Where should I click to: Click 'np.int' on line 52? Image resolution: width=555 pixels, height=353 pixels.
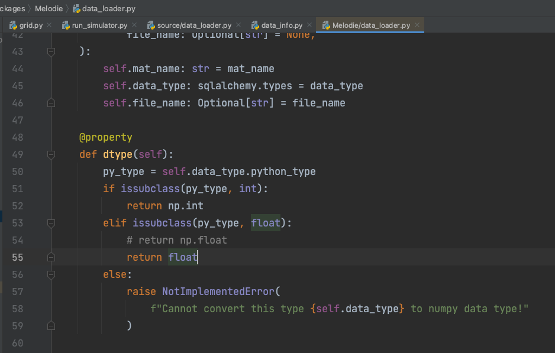tap(185, 206)
